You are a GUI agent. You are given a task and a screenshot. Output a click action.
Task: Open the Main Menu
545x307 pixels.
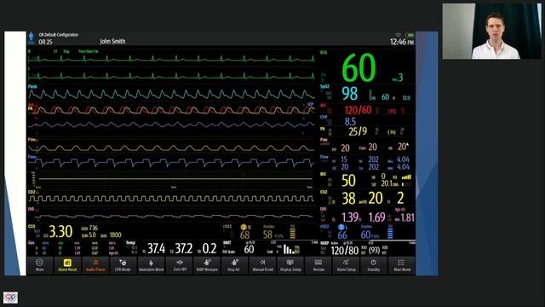[402, 265]
